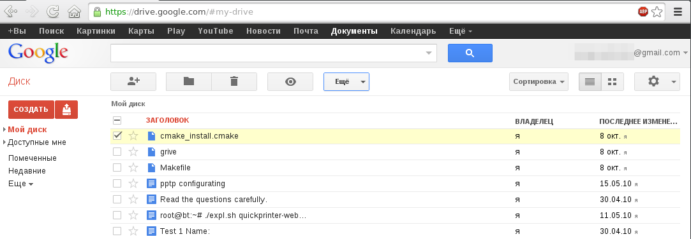Toggle the select-all header checkbox
This screenshot has width=691, height=239.
pyautogui.click(x=117, y=120)
